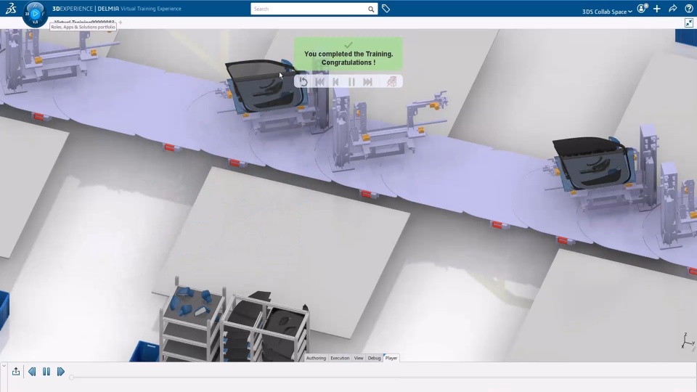This screenshot has height=392, width=697.
Task: Switch to the Authoring tab
Action: click(316, 358)
